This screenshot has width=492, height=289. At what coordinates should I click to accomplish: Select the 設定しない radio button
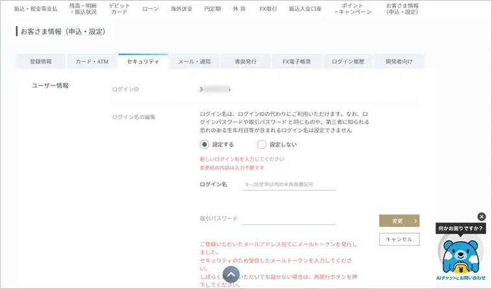pyautogui.click(x=262, y=144)
